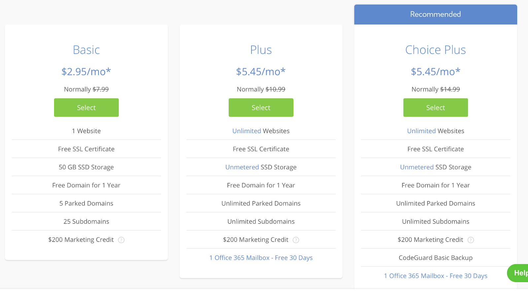Select the Choice Plus hosting plan
This screenshot has width=528, height=293.
(435, 107)
